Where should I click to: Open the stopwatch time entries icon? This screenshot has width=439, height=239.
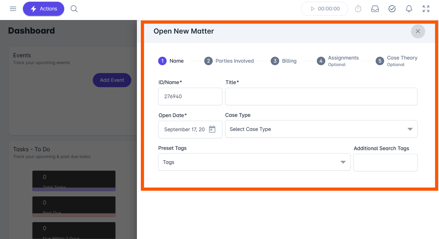coord(358,9)
